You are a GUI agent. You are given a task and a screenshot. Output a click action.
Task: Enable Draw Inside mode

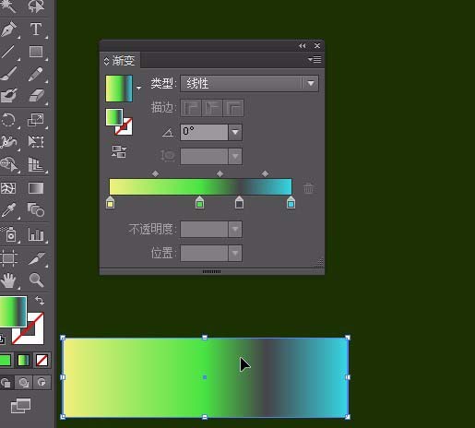(42, 383)
